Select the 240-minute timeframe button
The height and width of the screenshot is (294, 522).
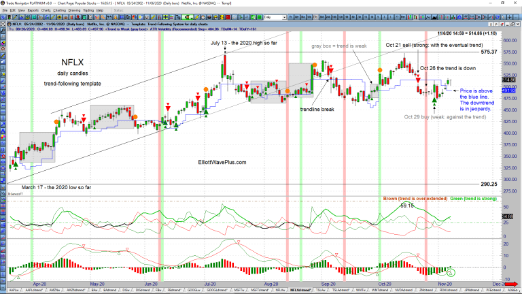click(x=328, y=16)
